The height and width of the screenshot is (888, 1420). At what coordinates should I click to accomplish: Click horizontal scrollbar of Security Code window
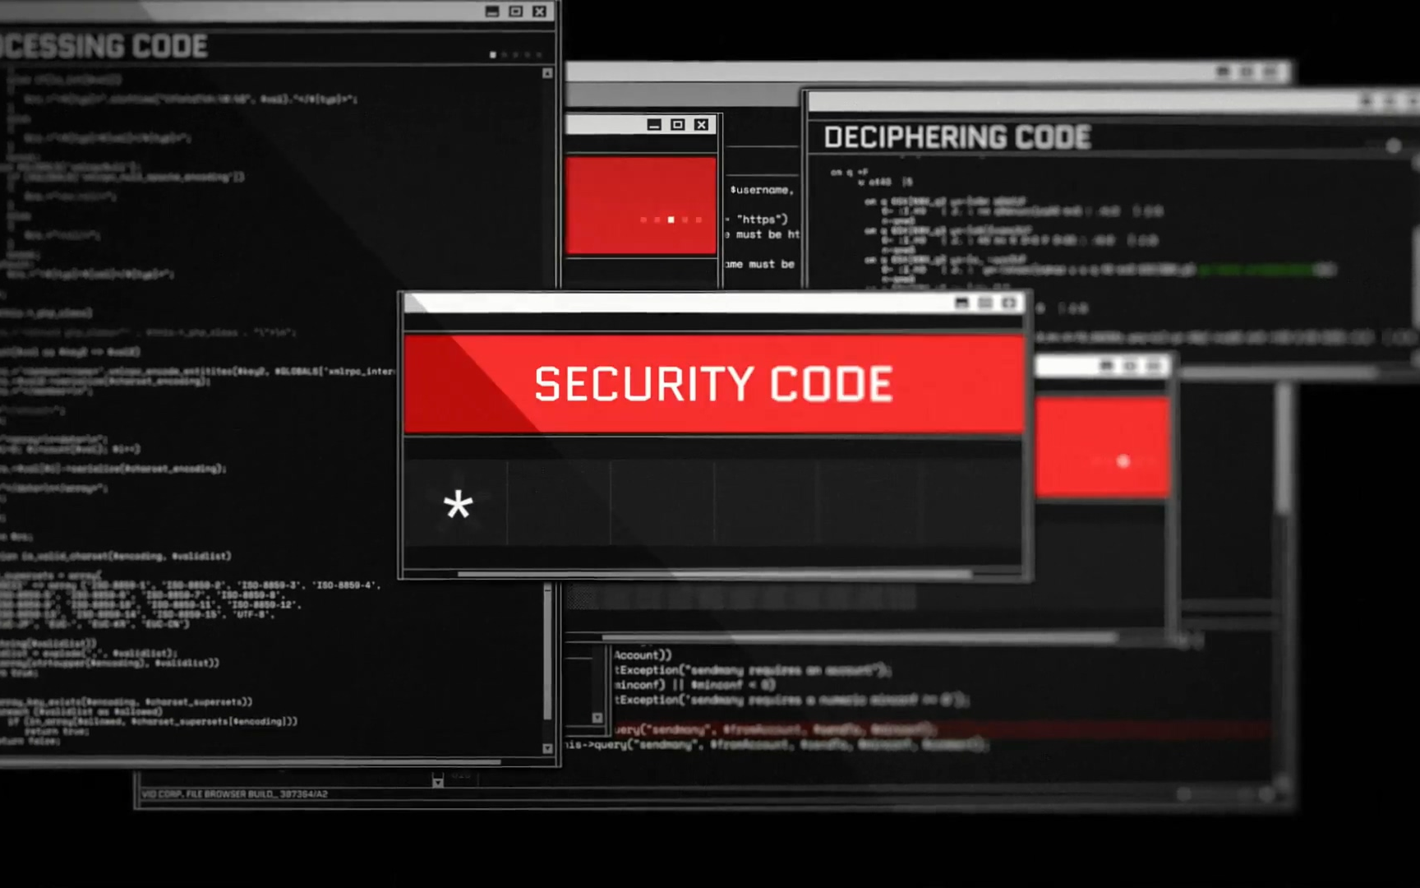[715, 574]
